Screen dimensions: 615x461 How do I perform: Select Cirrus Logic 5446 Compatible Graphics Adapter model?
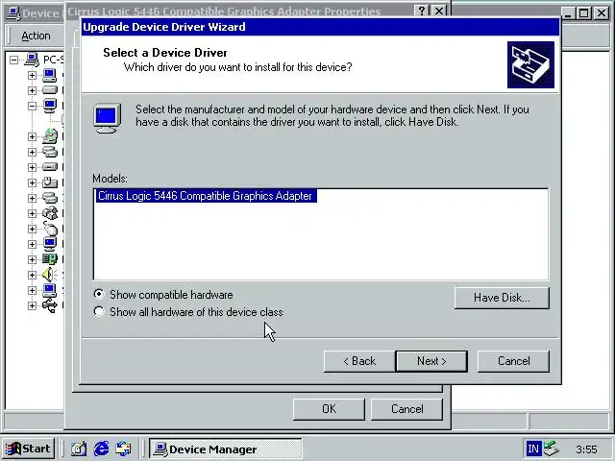[206, 196]
